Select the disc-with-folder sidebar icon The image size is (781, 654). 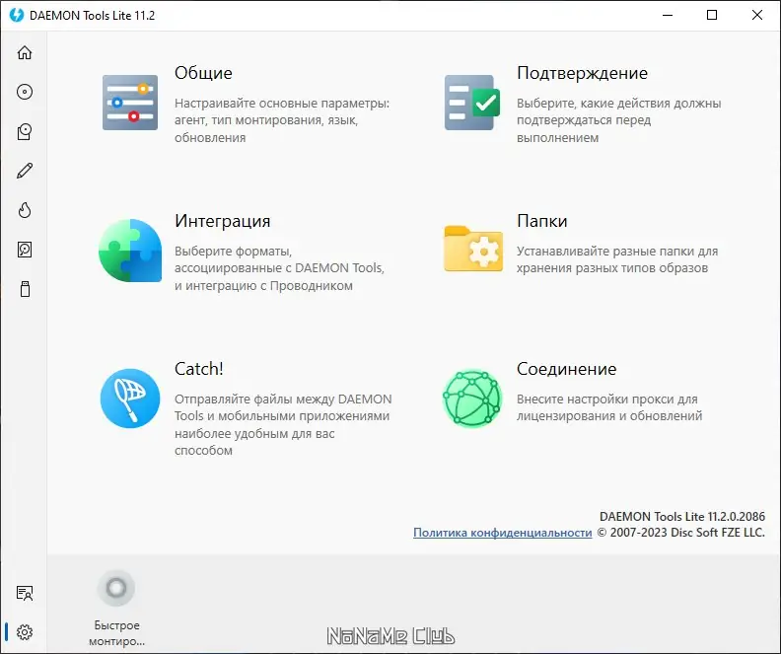point(25,131)
